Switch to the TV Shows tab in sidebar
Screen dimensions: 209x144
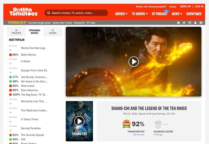pos(53,32)
